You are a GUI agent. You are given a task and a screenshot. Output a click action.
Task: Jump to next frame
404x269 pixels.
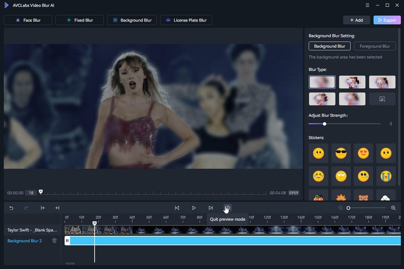pos(211,208)
